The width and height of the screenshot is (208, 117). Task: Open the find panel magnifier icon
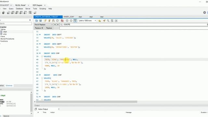[108, 20]
